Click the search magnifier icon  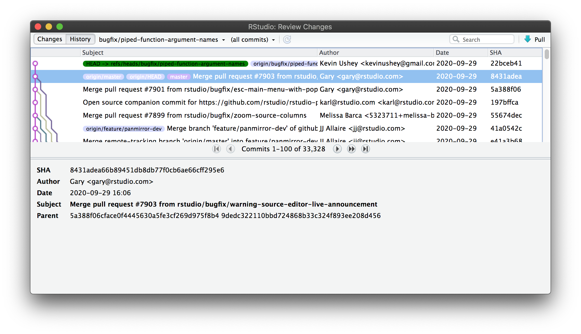click(x=456, y=39)
